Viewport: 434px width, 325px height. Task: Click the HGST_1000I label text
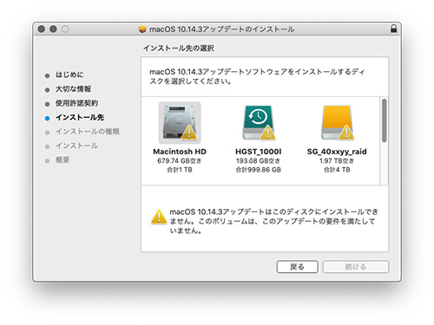click(259, 152)
